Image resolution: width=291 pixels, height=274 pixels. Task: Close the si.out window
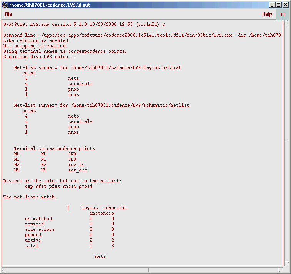285,5
